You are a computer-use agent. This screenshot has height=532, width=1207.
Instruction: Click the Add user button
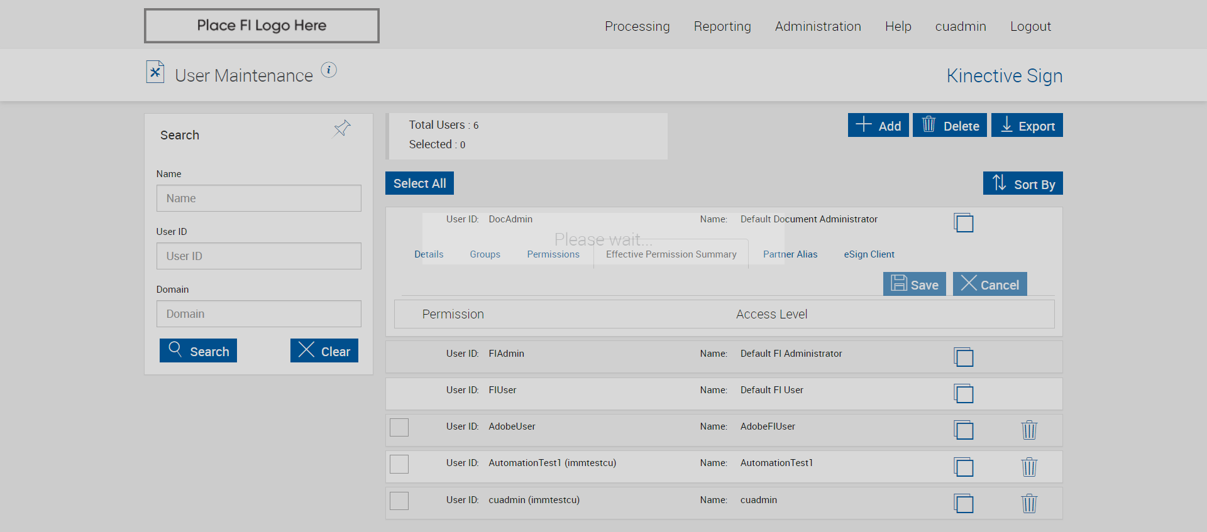point(878,126)
